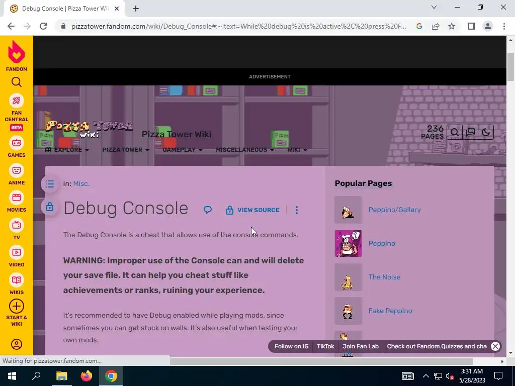The height and width of the screenshot is (386, 515).
Task: Click Start a Wiki plus icon
Action: [x=17, y=306]
